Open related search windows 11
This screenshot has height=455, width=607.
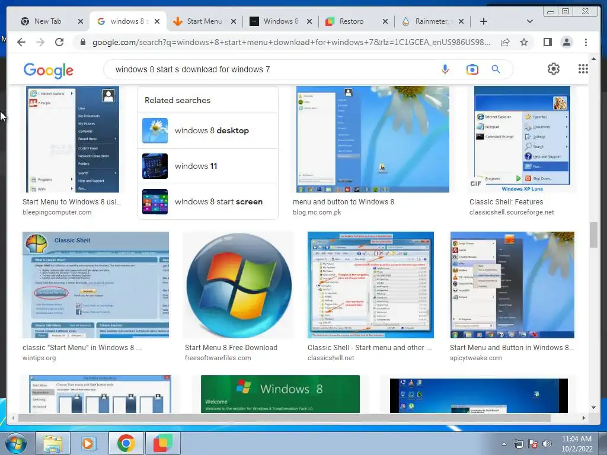click(208, 166)
